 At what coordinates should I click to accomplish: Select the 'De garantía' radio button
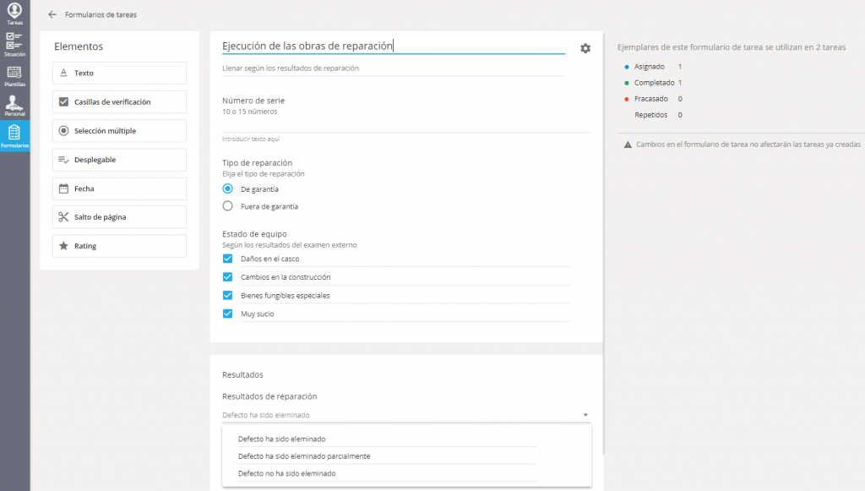point(227,188)
